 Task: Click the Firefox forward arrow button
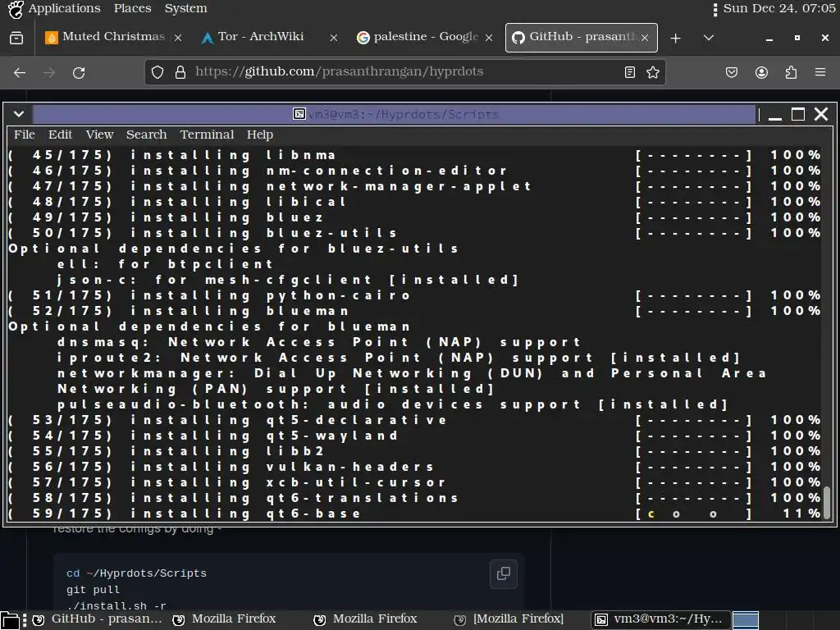coord(49,72)
